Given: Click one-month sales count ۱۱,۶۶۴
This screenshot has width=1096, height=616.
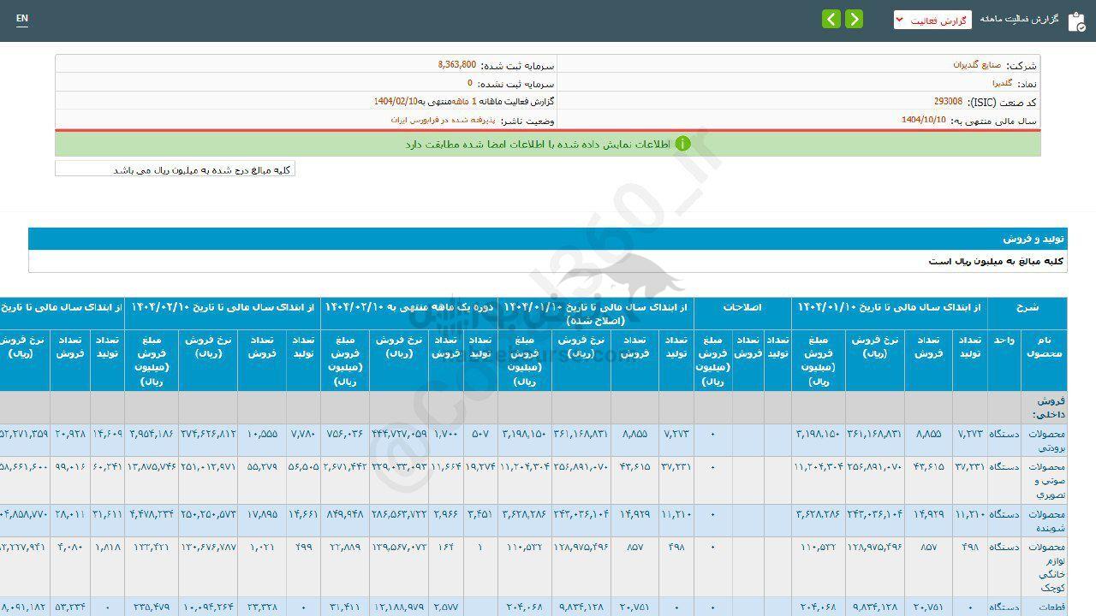Looking at the screenshot, I should pos(446,466).
